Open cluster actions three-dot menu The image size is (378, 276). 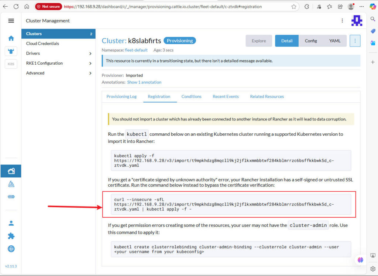click(x=355, y=41)
